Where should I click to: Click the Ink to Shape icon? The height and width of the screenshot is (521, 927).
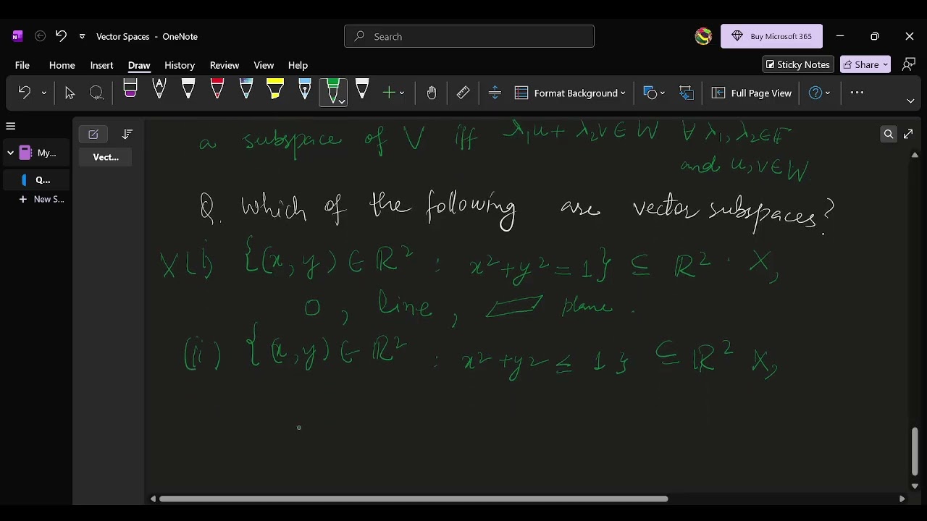[x=687, y=93]
